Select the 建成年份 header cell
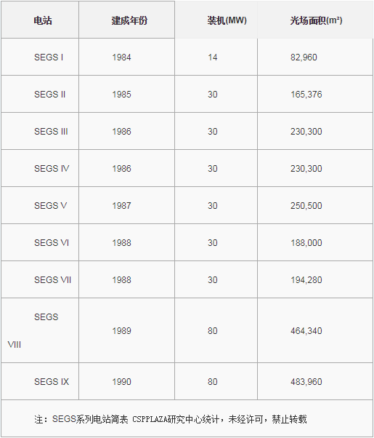 [x=129, y=20]
